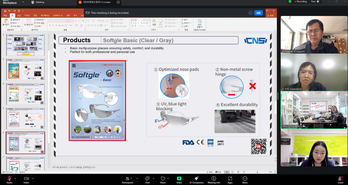
Task: Open the Chat panel
Action: coord(147,179)
